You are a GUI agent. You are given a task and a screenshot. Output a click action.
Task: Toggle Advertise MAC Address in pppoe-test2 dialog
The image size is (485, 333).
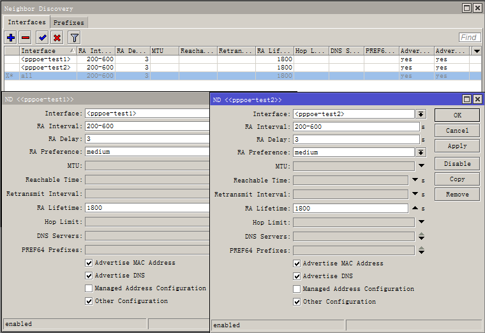pos(297,263)
